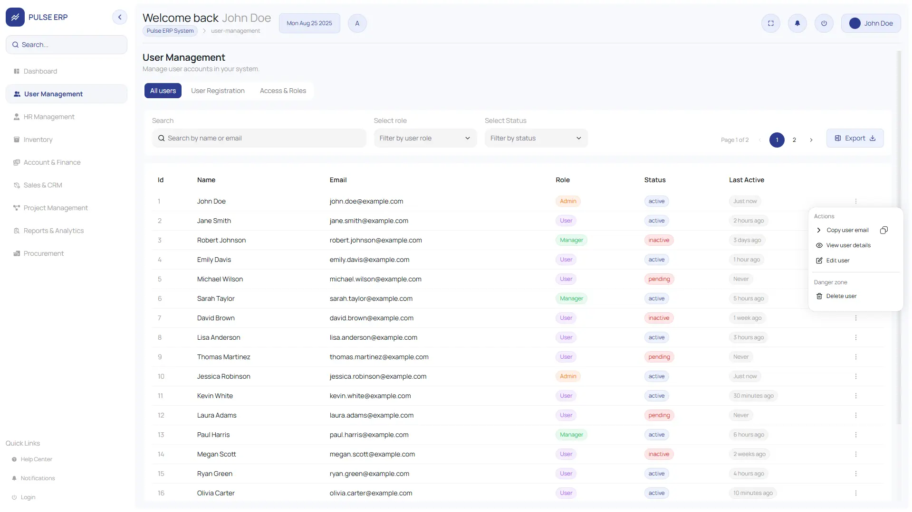Screen dimensions: 912x512
Task: Select Delete user in the actions menu
Action: pyautogui.click(x=841, y=296)
